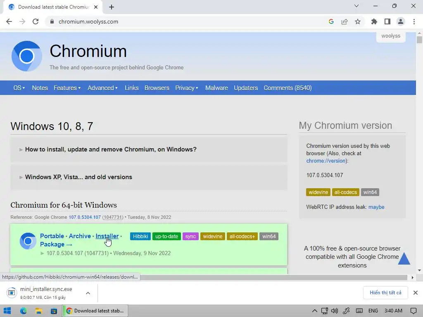The width and height of the screenshot is (423, 317).
Task: Open the chrome://version link
Action: (326, 161)
